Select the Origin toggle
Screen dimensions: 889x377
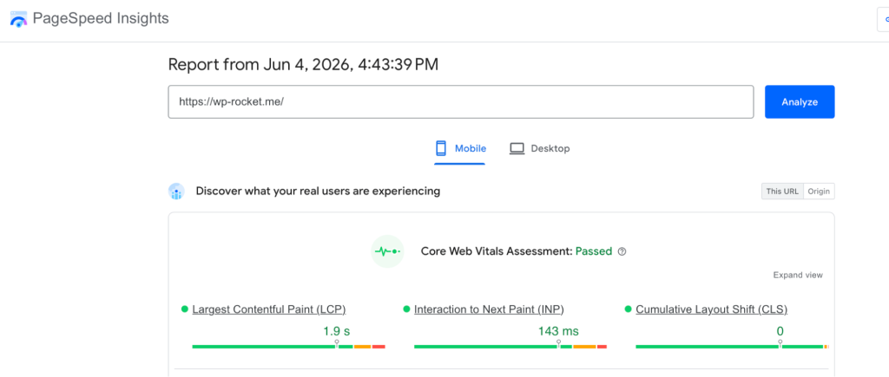pyautogui.click(x=819, y=192)
